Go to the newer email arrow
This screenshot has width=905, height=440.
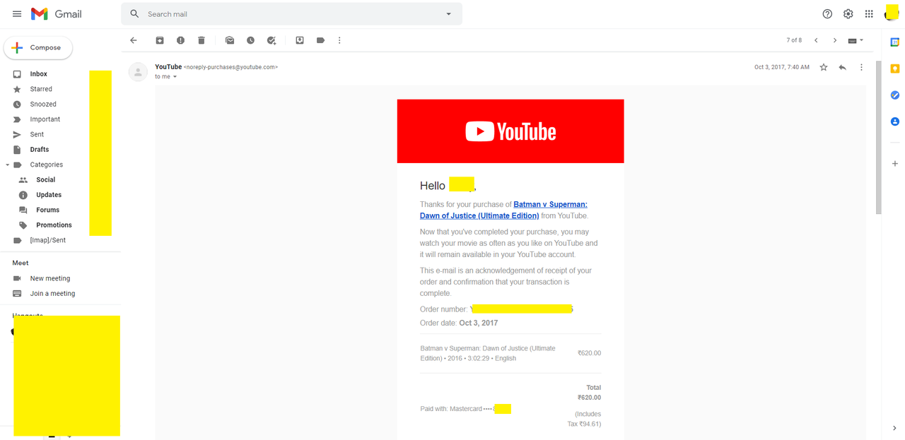tap(816, 40)
